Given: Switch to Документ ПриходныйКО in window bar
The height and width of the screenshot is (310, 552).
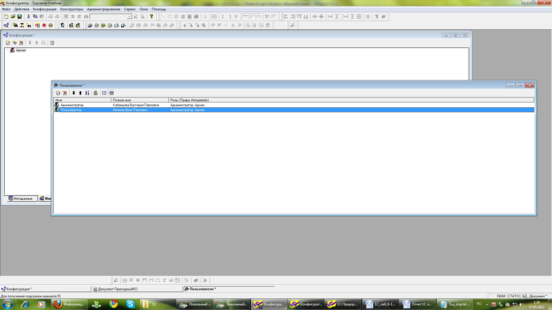Looking at the screenshot, I should (x=137, y=289).
